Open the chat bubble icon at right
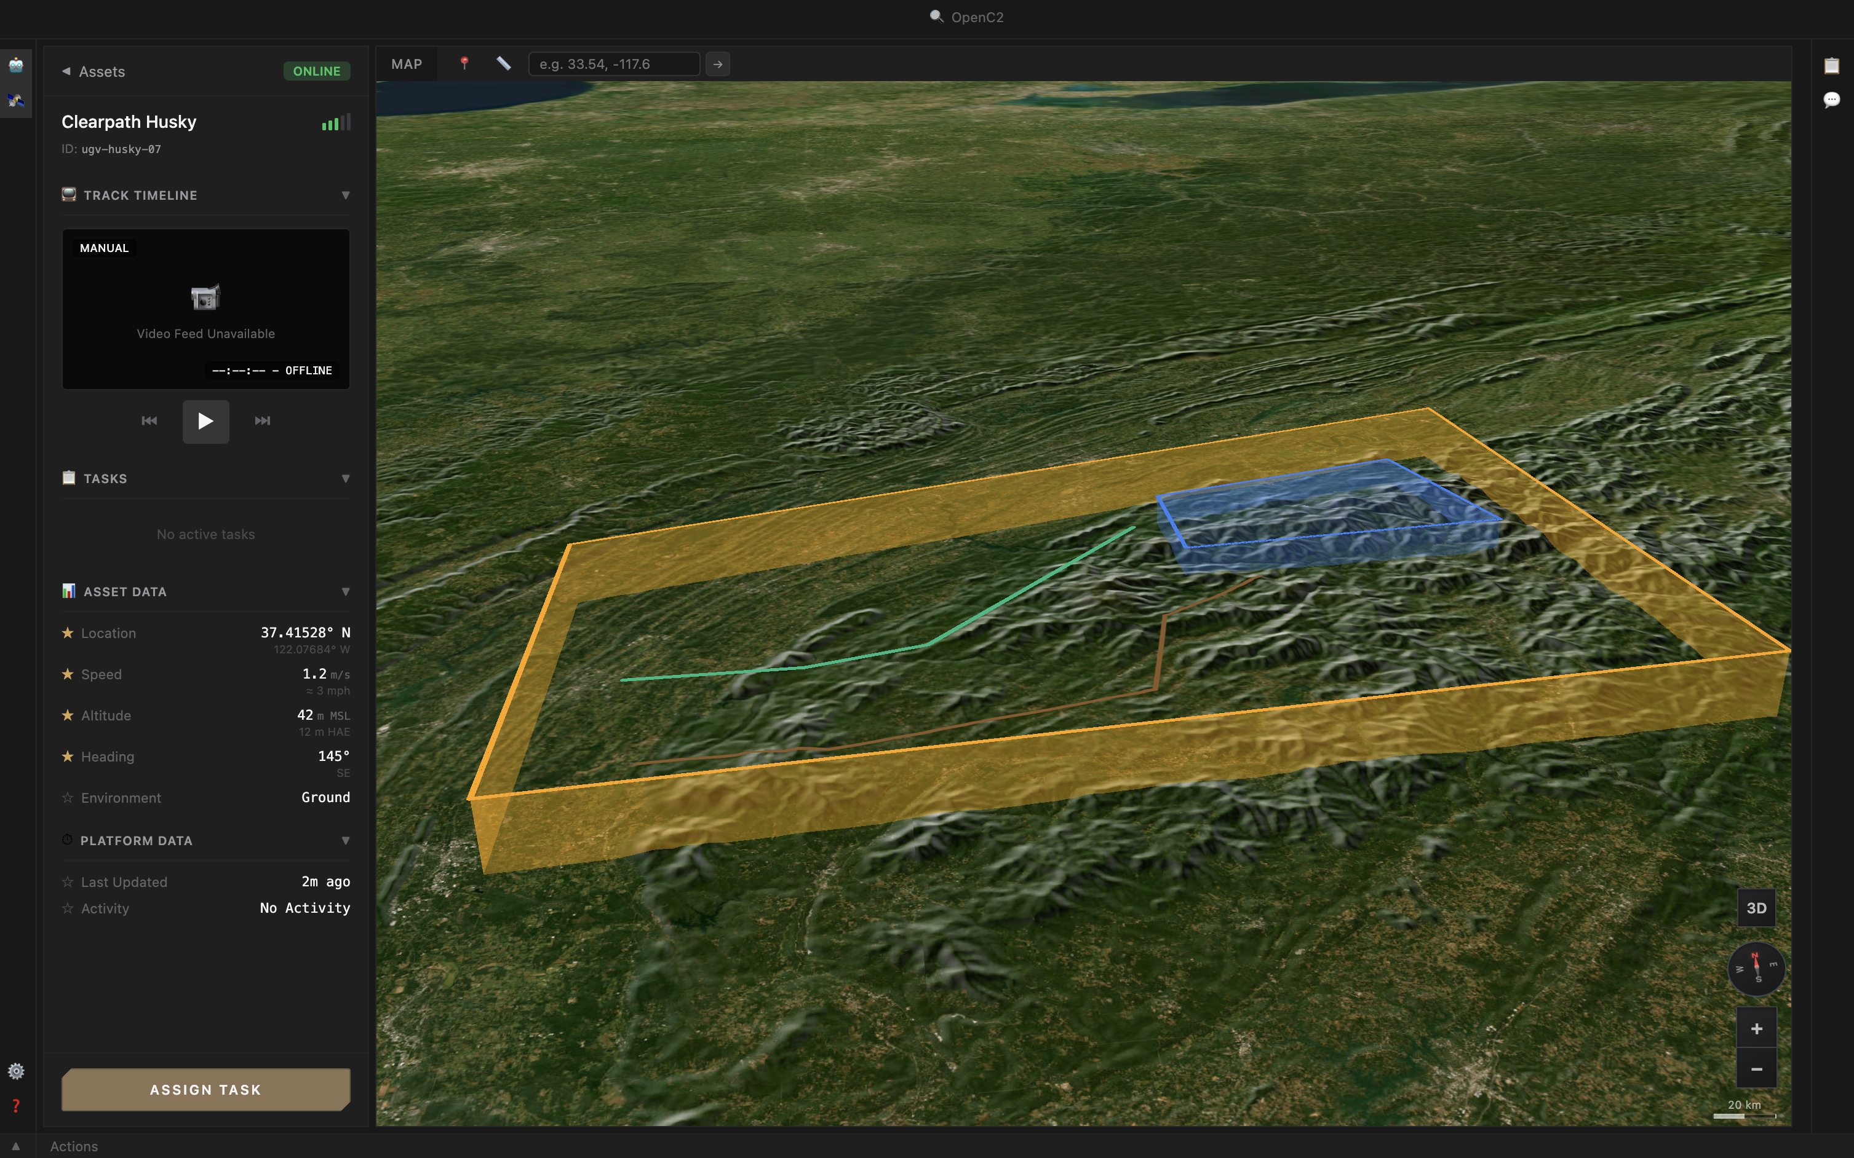 click(x=1831, y=100)
